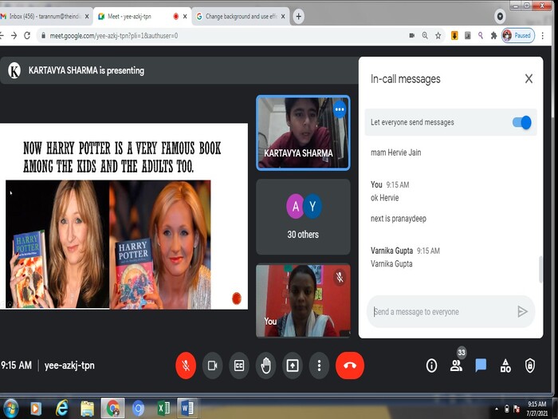This screenshot has height=419, width=558.
Task: Open Host controls shield lock icon
Action: pos(530,366)
